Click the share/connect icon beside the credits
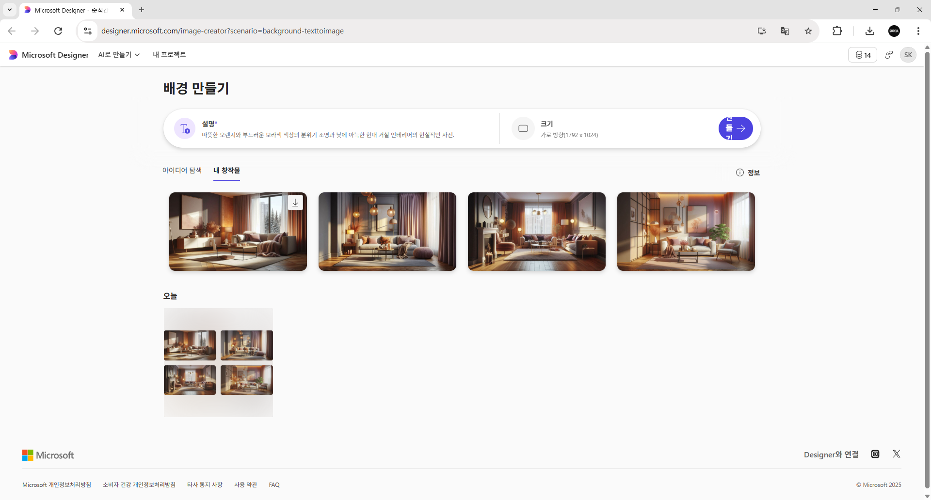The image size is (931, 500). [x=889, y=55]
